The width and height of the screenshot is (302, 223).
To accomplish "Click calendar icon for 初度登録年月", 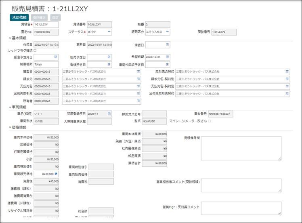I will (x=109, y=114).
